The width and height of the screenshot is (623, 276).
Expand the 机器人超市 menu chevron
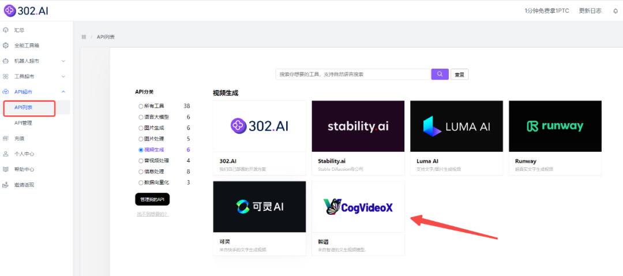[x=63, y=61]
